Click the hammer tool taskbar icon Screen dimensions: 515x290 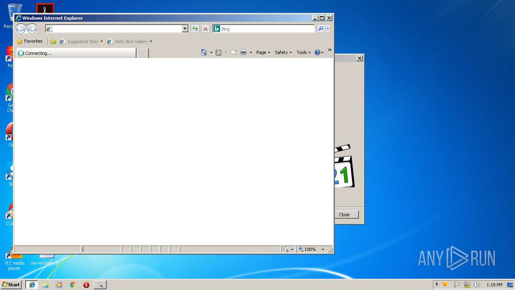100,285
